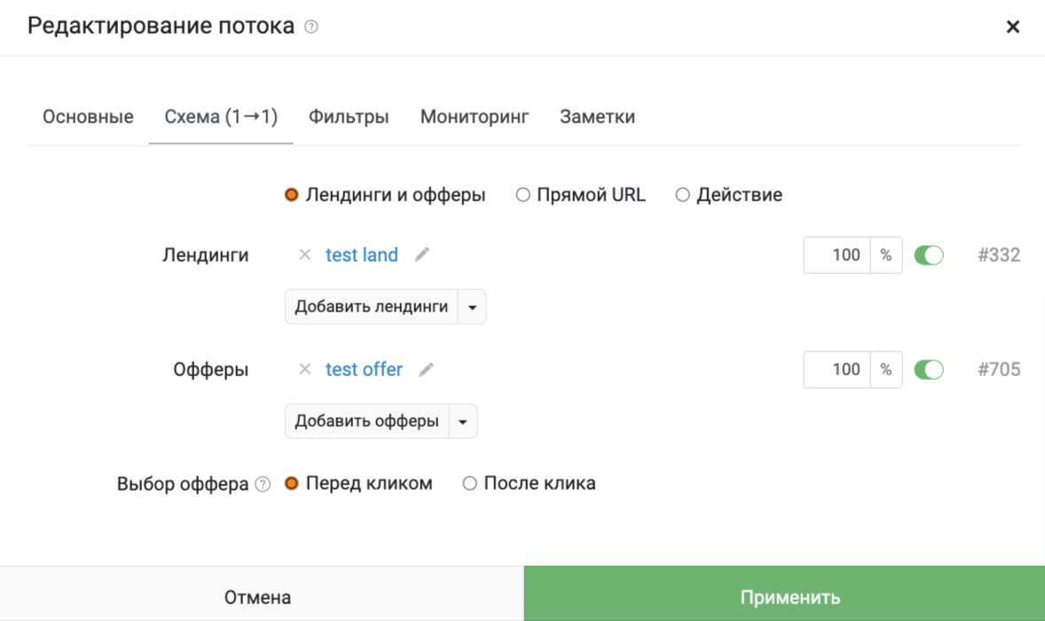The height and width of the screenshot is (621, 1045).
Task: Open the test offer link
Action: click(364, 369)
